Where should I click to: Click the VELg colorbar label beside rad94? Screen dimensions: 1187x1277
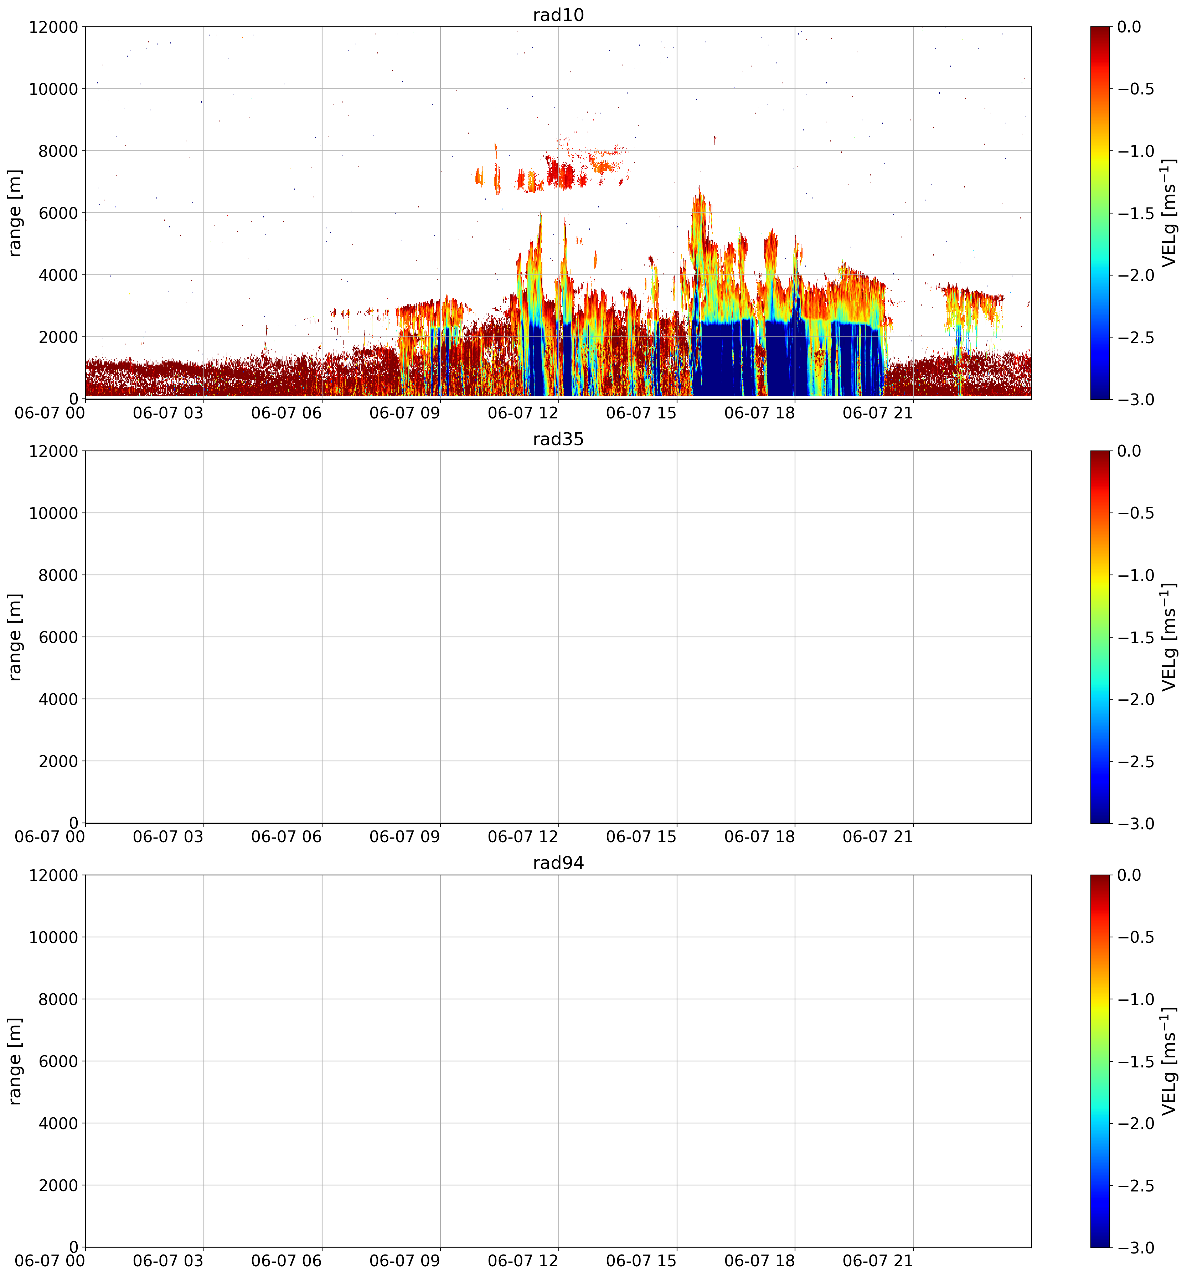click(1169, 1061)
